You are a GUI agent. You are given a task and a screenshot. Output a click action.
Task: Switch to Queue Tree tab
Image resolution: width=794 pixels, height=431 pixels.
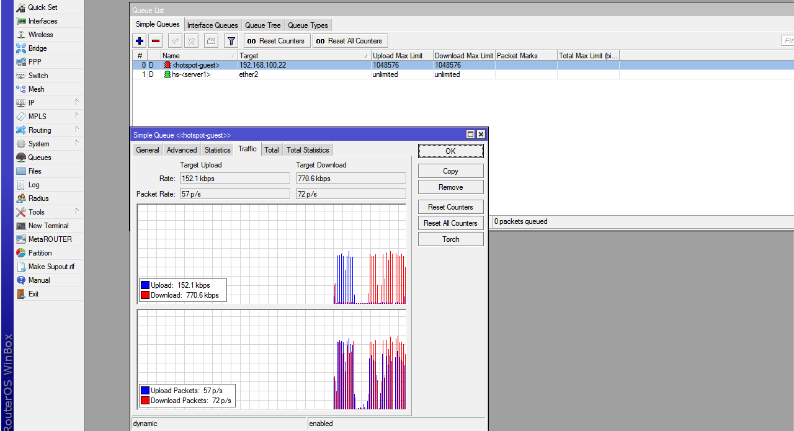[263, 25]
